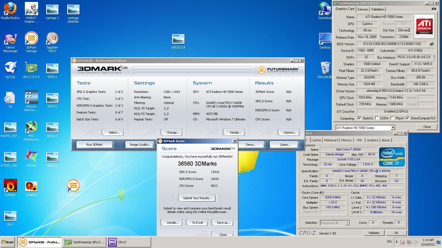Image resolution: width=442 pixels, height=248 pixels.
Task: Click GPU-Z screenshot camera icon
Action: point(434,9)
